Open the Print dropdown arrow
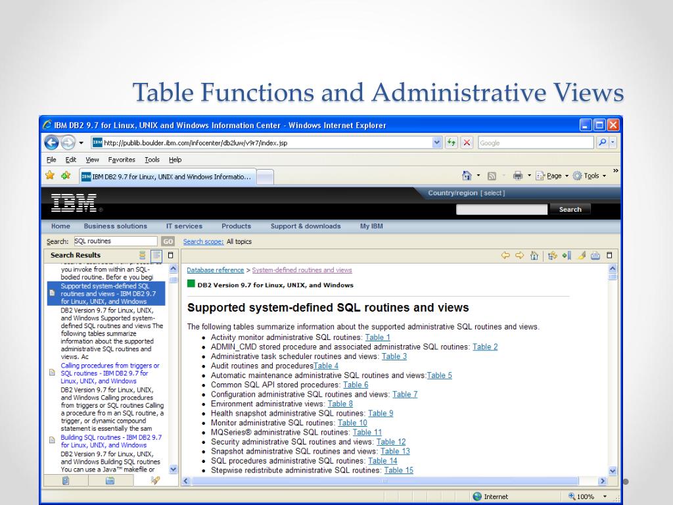The width and height of the screenshot is (673, 505). (529, 176)
